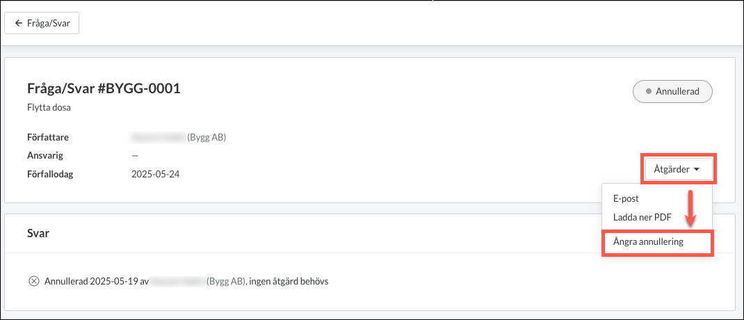Click the heading Fråga/Svar #BYGG-0001
The width and height of the screenshot is (744, 320).
point(104,89)
